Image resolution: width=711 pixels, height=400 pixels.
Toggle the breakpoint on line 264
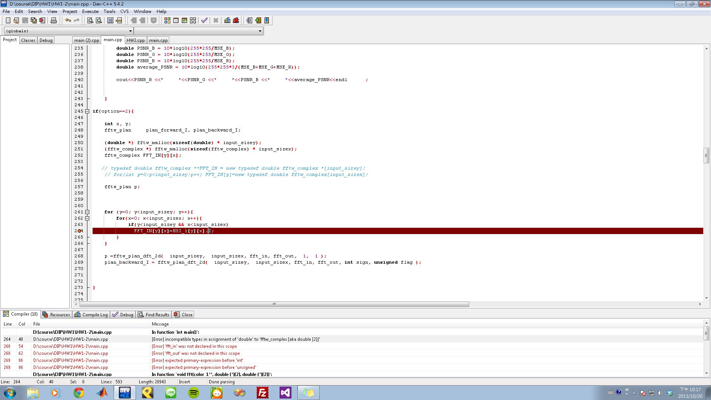[79, 231]
